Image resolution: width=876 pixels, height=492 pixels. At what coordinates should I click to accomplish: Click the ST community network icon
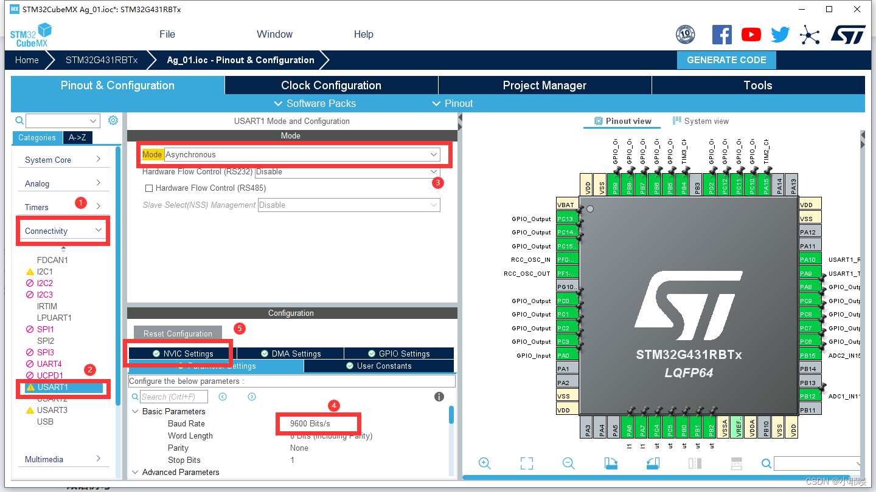[x=810, y=35]
